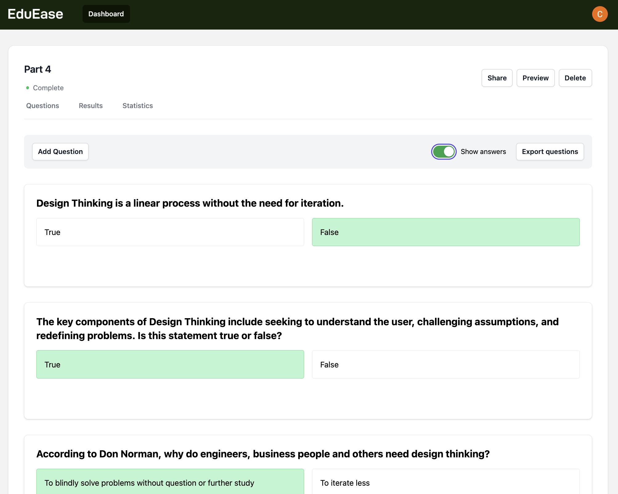
Task: Select highlighted False answer in first question
Action: point(445,232)
